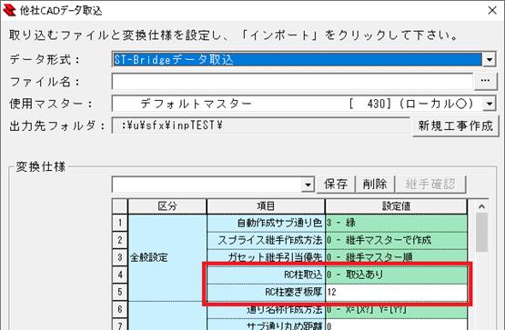Select the スプライス継手作成方法 item cell
Screen dimensions: 505x330
pos(266,240)
